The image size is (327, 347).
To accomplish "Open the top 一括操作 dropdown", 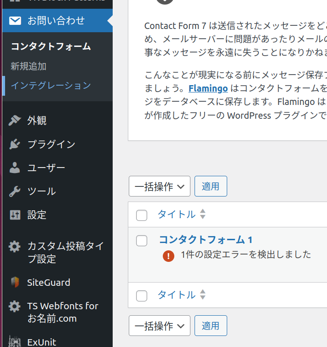I will pos(160,186).
